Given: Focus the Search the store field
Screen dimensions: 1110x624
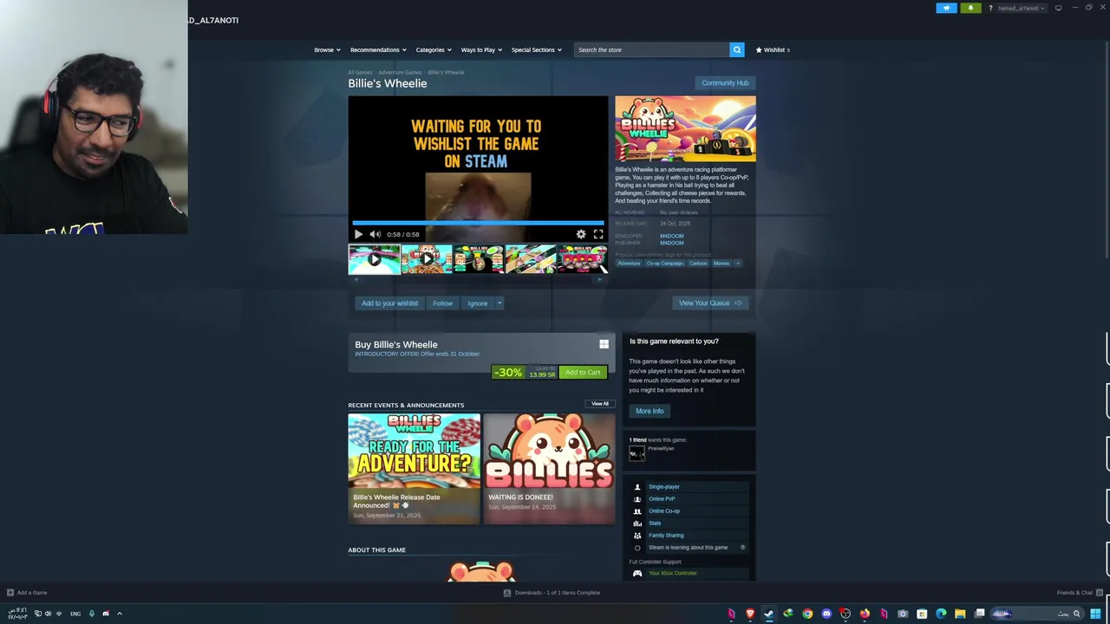Looking at the screenshot, I should 652,49.
